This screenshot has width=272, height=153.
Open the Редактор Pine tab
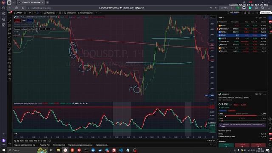click(x=45, y=145)
